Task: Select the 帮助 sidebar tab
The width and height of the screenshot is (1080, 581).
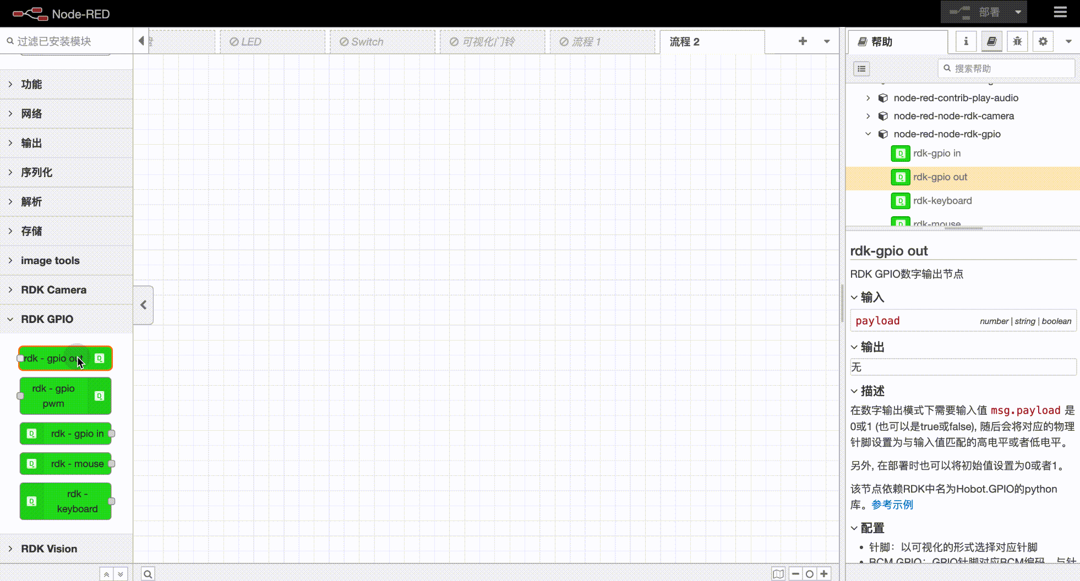Action: (898, 42)
